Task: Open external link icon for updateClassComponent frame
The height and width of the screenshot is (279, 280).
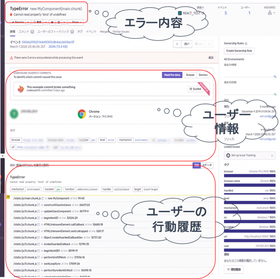Action: pos(38,211)
